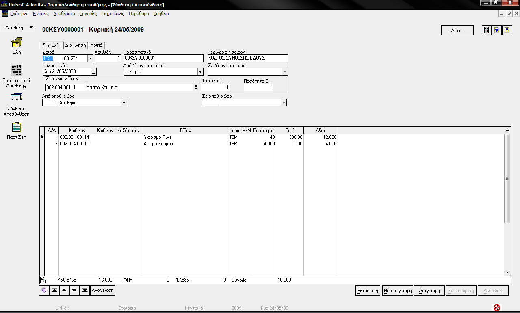Viewport: 520px width, 313px height.
Task: Click the Ποσότητα cell 4.000
Action: coord(264,144)
